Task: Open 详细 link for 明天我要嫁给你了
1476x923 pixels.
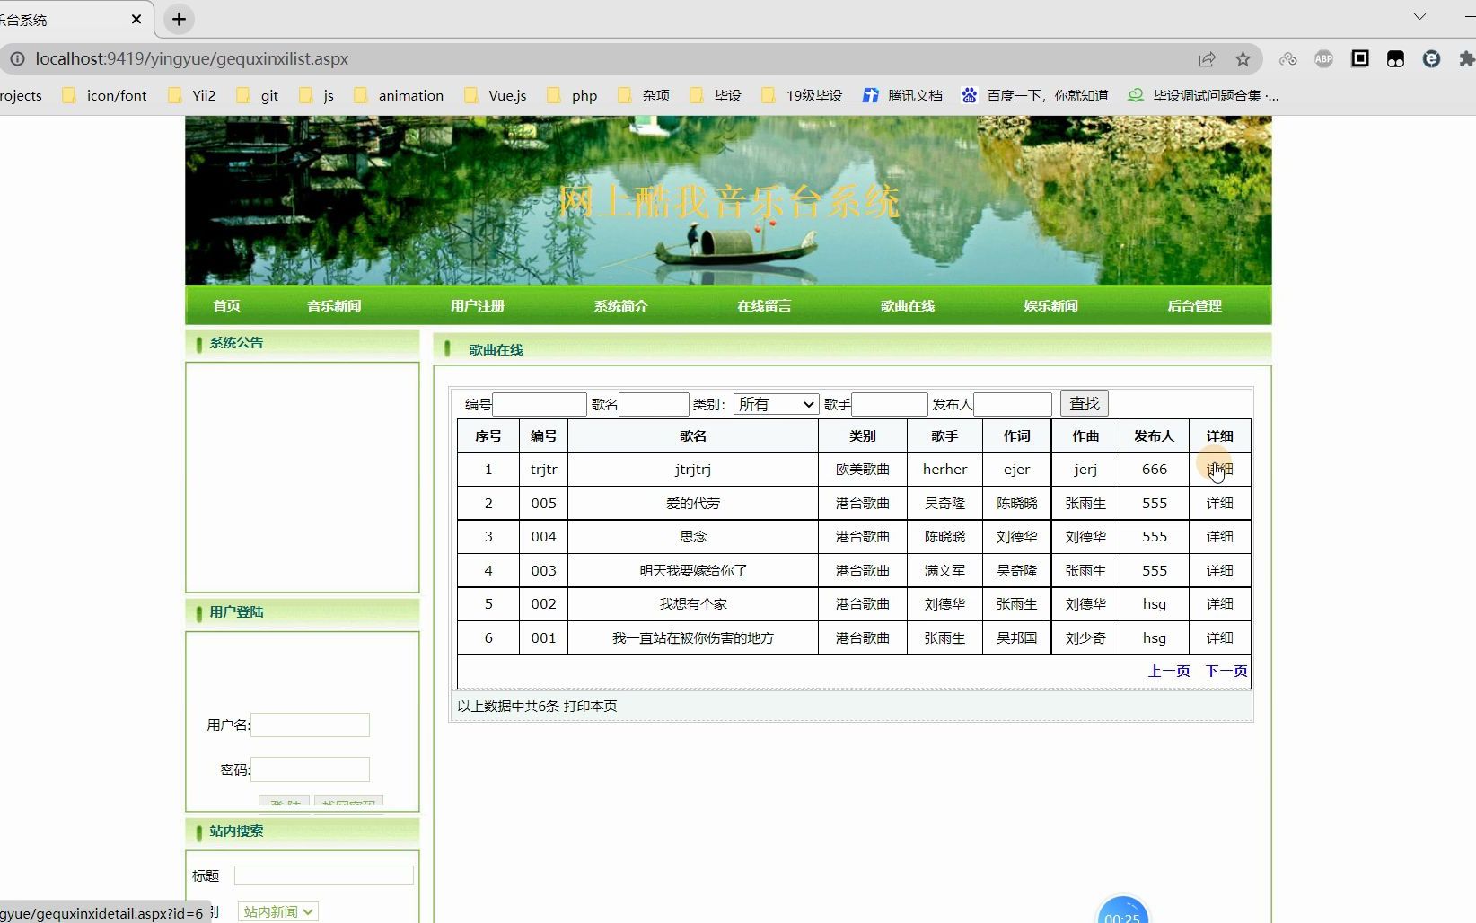Action: (x=1219, y=571)
